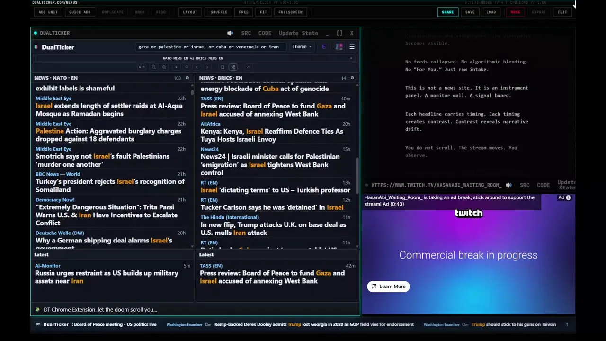This screenshot has width=606, height=341.
Task: Click the double chevron up toolbar icon
Action: [187, 67]
